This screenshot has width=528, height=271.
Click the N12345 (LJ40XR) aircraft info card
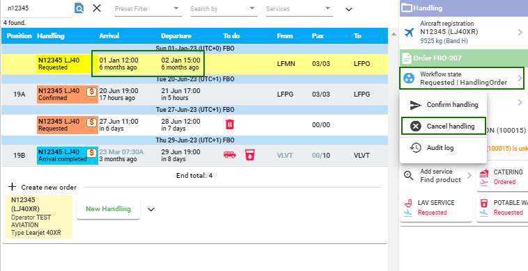point(39,217)
